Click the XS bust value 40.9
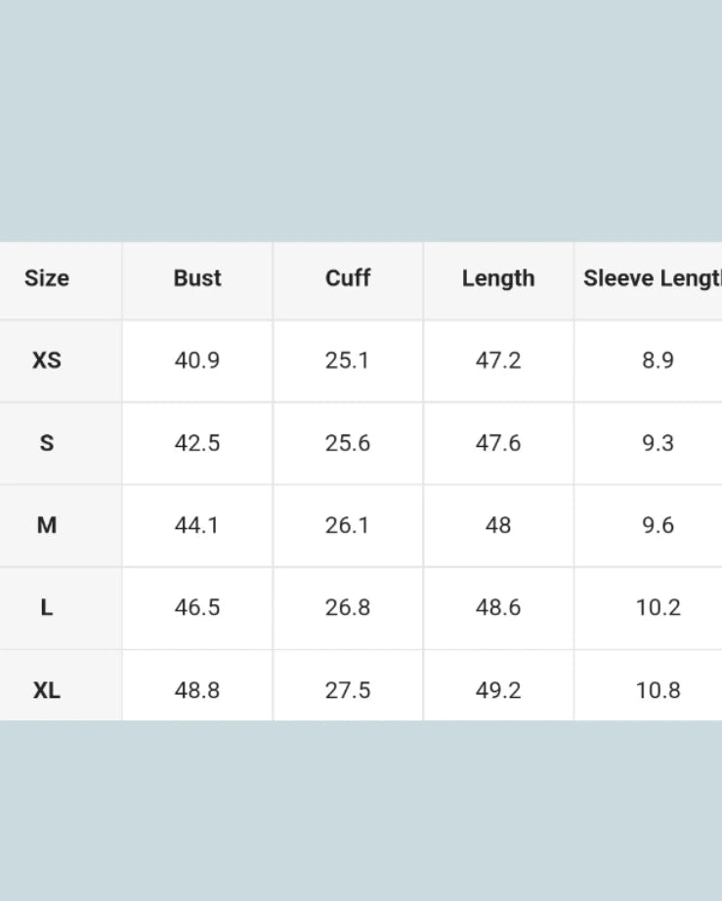Screen dimensions: 722x901 coord(197,360)
